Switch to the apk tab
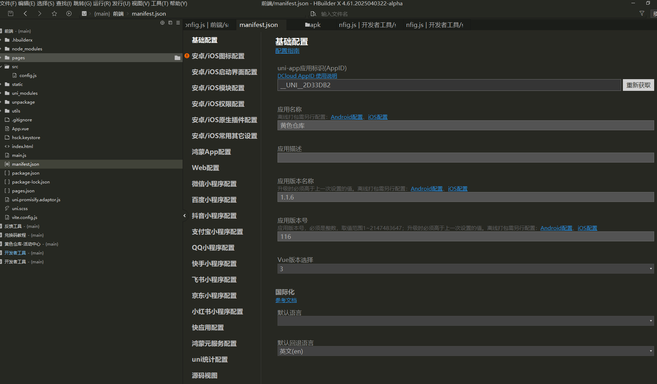The width and height of the screenshot is (657, 384). (313, 25)
